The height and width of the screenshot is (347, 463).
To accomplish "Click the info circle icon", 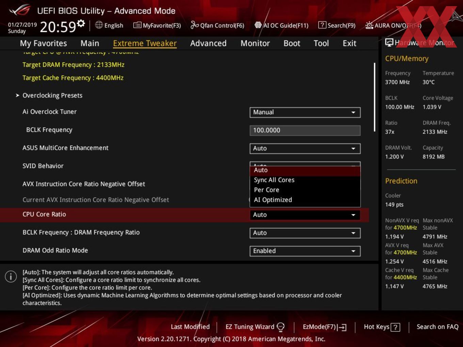I will point(11,276).
